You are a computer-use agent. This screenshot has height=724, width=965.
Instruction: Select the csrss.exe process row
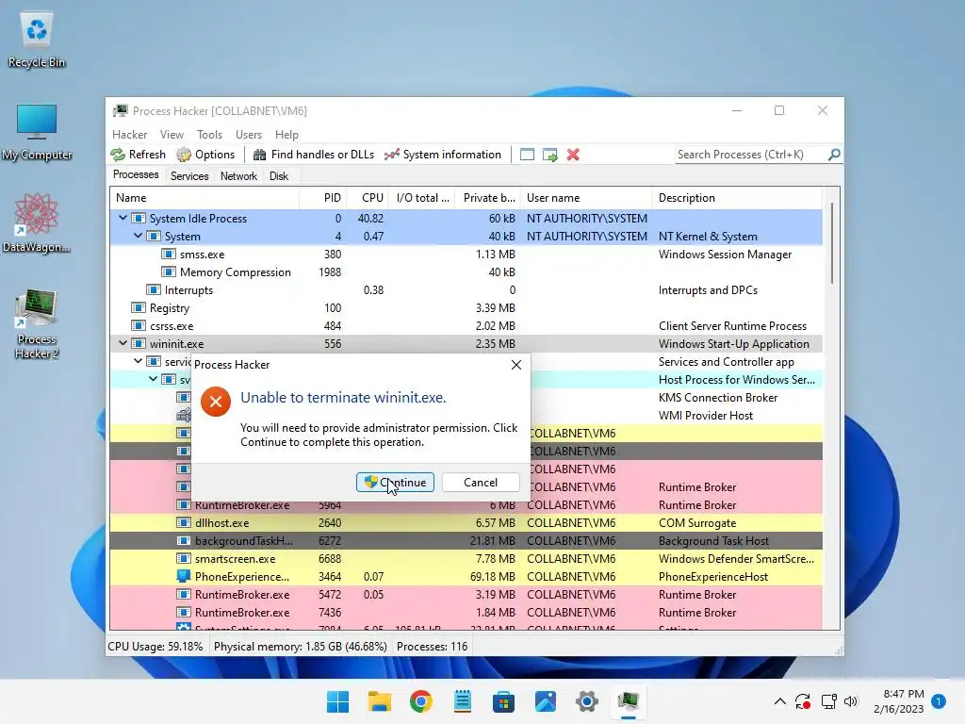click(x=466, y=325)
